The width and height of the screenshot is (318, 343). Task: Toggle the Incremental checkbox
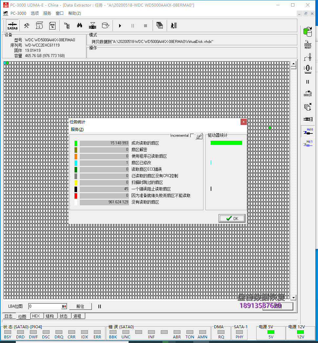pos(192,135)
